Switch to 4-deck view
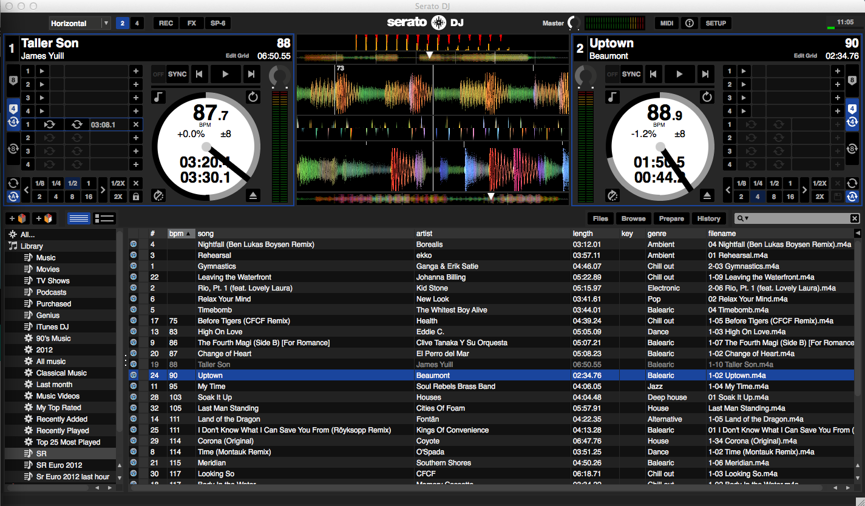Image resolution: width=865 pixels, height=506 pixels. (137, 23)
